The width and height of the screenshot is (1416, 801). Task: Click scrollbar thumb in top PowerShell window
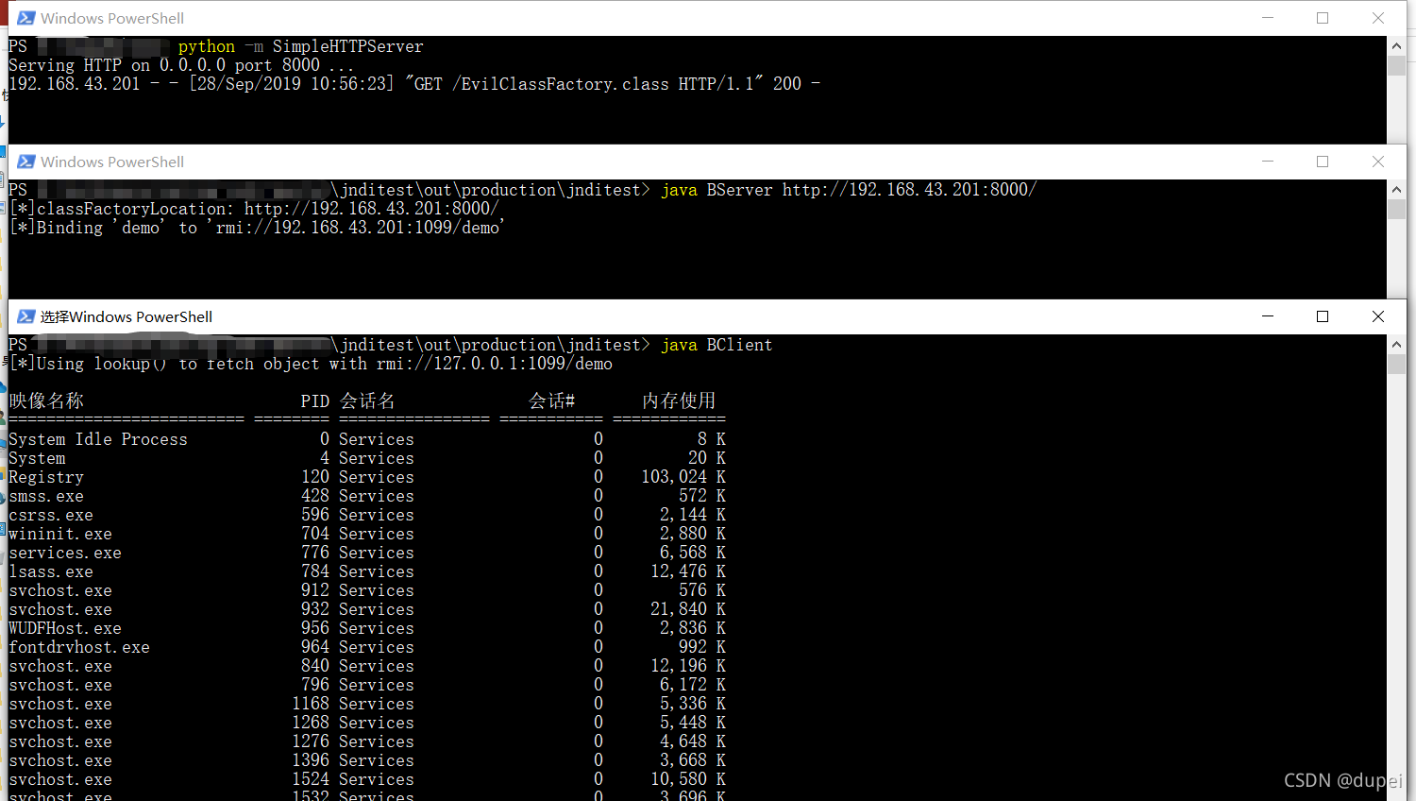[x=1396, y=65]
